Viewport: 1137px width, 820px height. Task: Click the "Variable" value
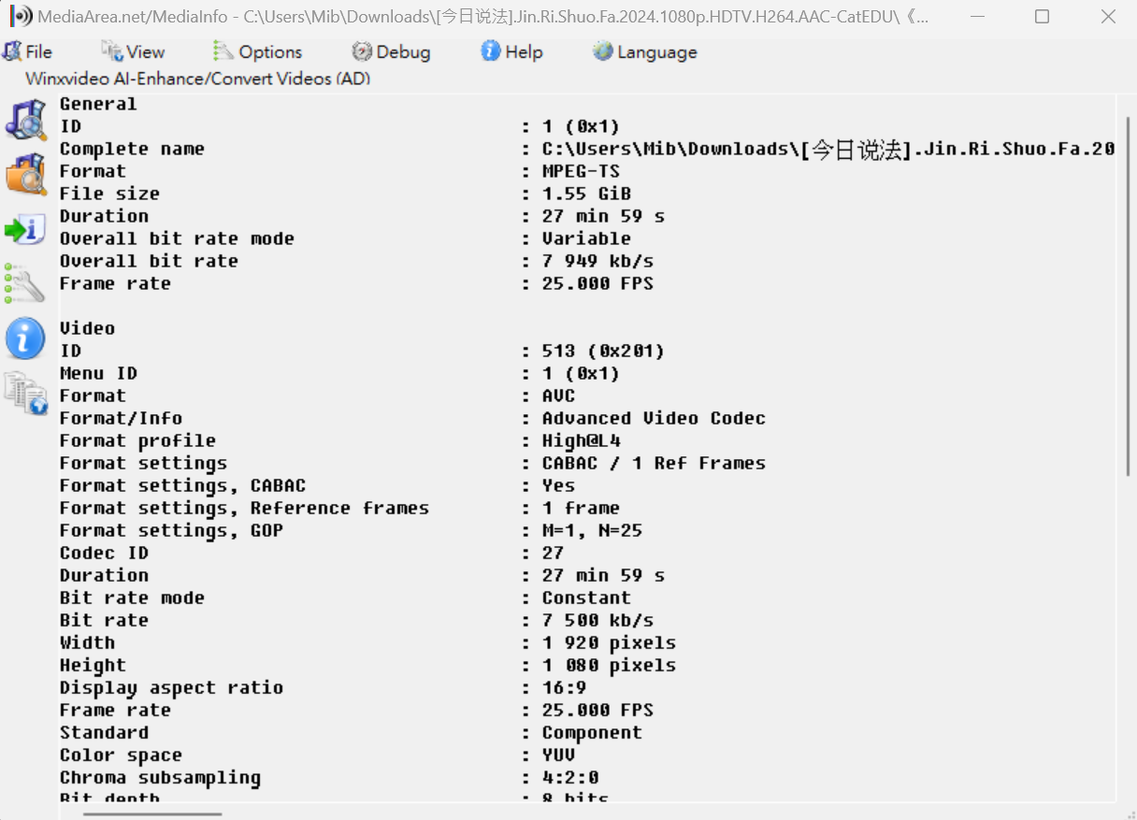(586, 238)
